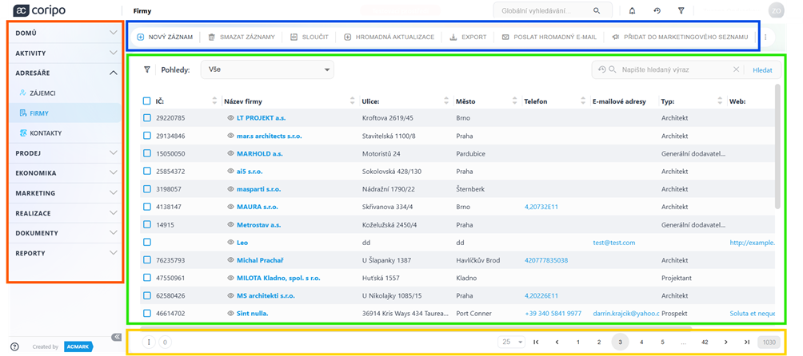Go to the first page icon
The height and width of the screenshot is (356, 803).
pyautogui.click(x=536, y=342)
